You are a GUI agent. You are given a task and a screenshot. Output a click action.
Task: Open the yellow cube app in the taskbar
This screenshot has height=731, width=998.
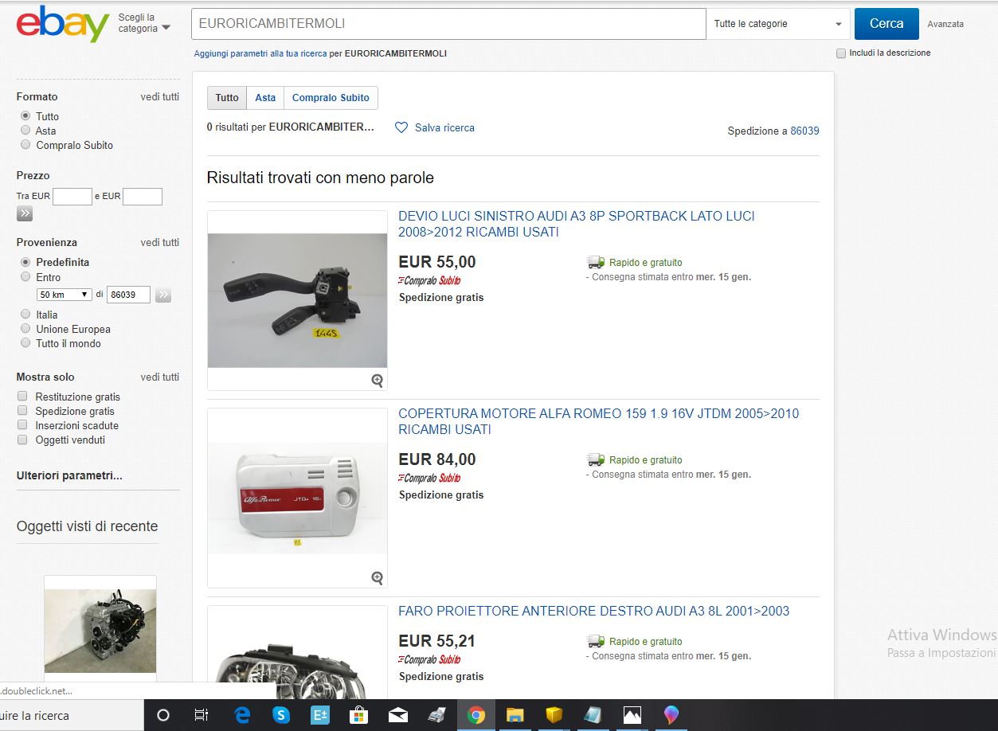click(x=554, y=715)
